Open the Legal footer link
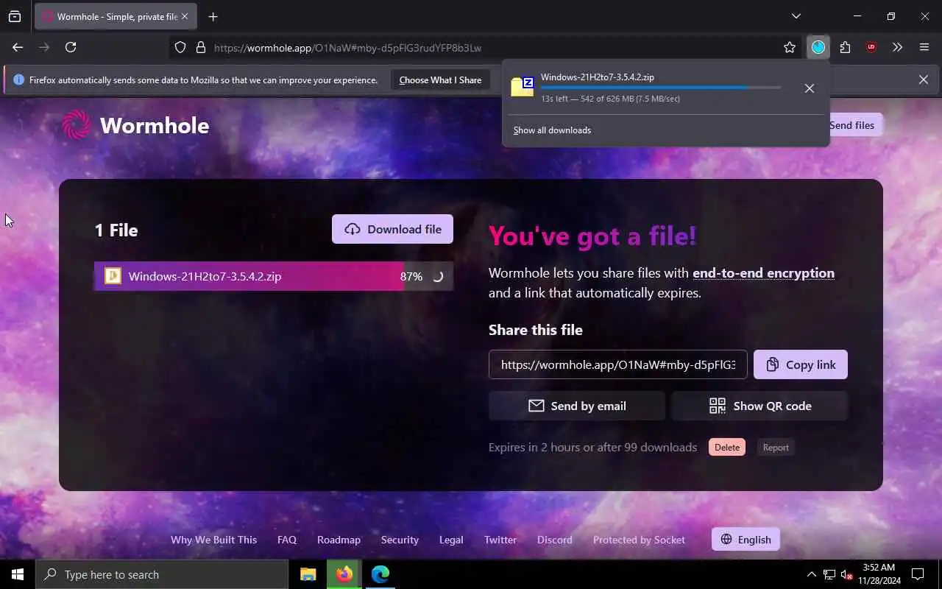The width and height of the screenshot is (942, 589). pyautogui.click(x=451, y=540)
